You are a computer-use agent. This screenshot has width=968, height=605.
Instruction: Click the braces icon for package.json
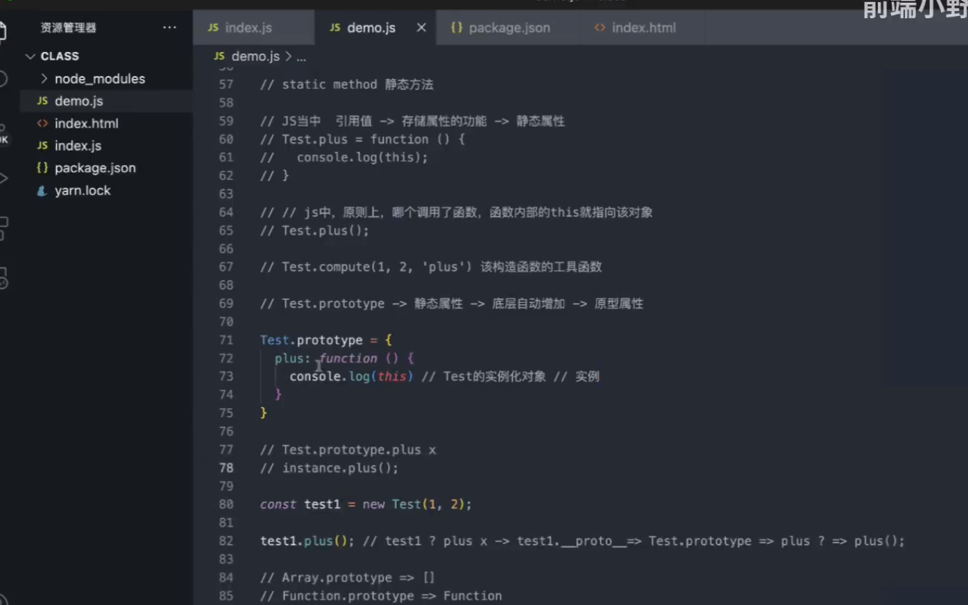pos(43,168)
